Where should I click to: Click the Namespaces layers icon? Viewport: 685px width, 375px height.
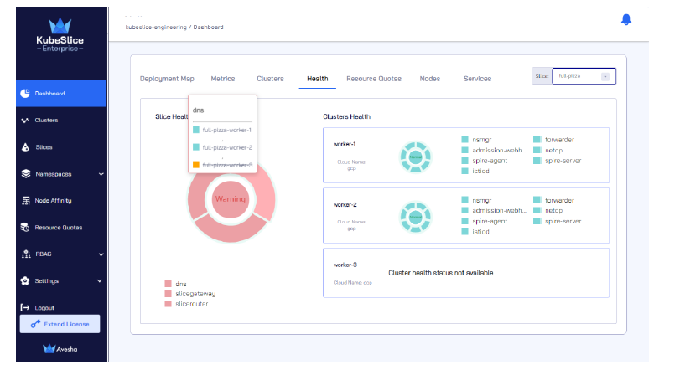26,173
